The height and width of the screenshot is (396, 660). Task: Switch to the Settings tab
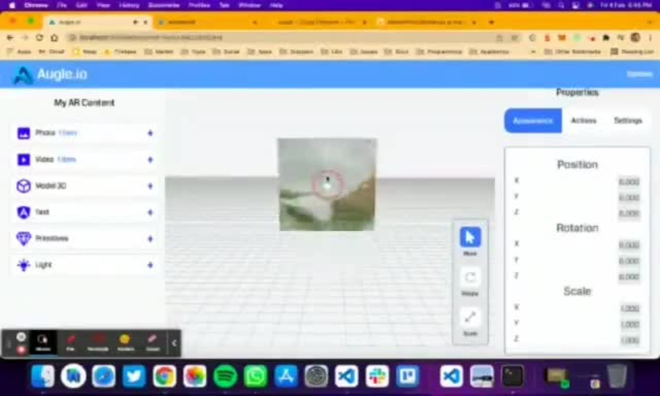click(628, 121)
